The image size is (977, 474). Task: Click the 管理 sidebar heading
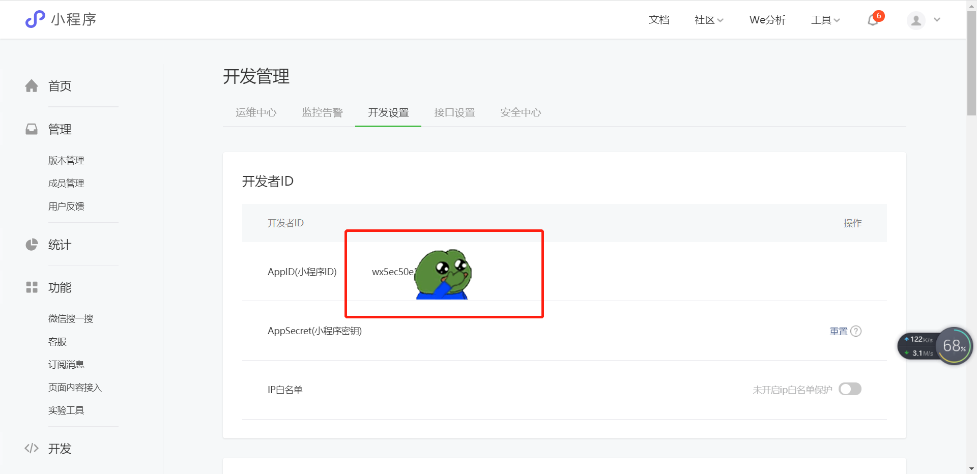pos(60,129)
